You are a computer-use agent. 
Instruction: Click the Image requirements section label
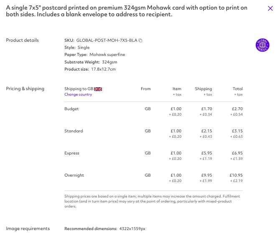(x=28, y=228)
